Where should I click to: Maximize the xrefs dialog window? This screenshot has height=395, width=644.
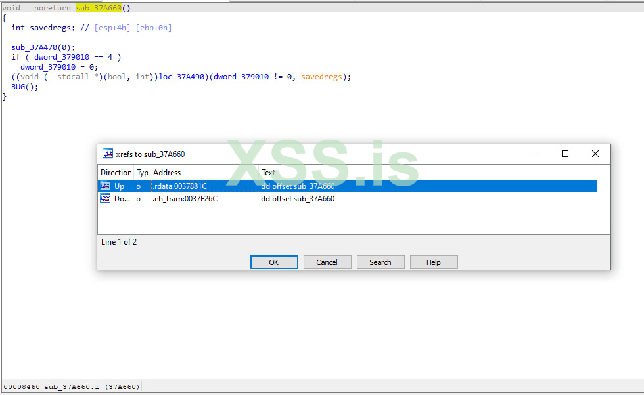pos(565,154)
